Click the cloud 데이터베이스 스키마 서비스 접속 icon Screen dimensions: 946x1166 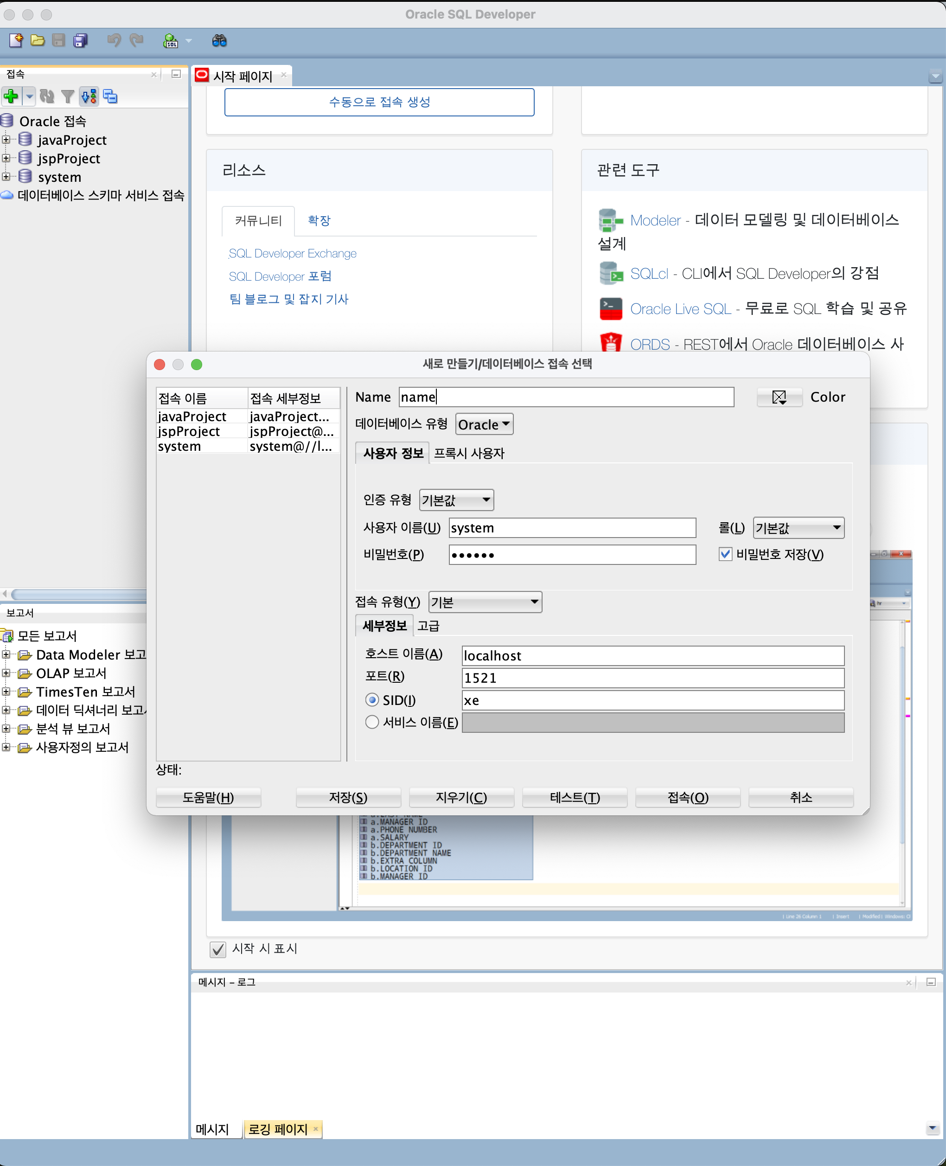(7, 195)
